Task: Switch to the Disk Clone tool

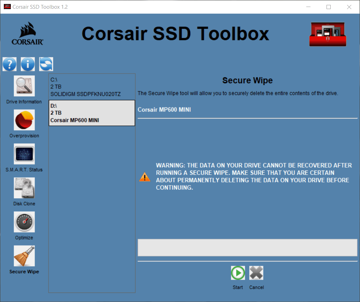Action: click(x=24, y=188)
